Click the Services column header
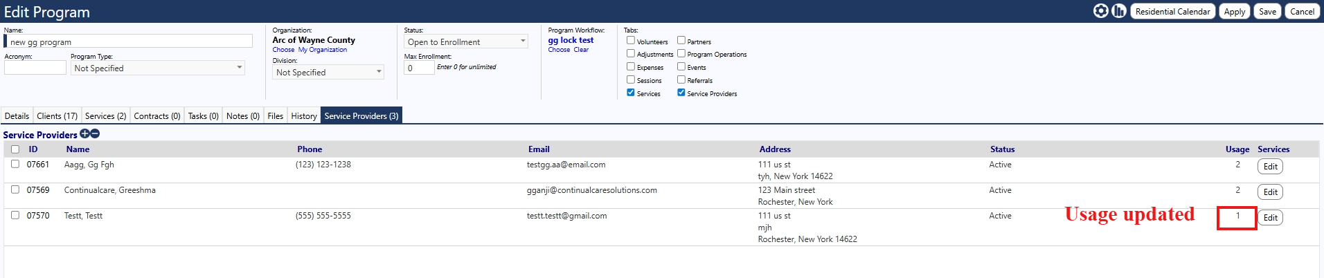The height and width of the screenshot is (278, 1324). 1273,149
